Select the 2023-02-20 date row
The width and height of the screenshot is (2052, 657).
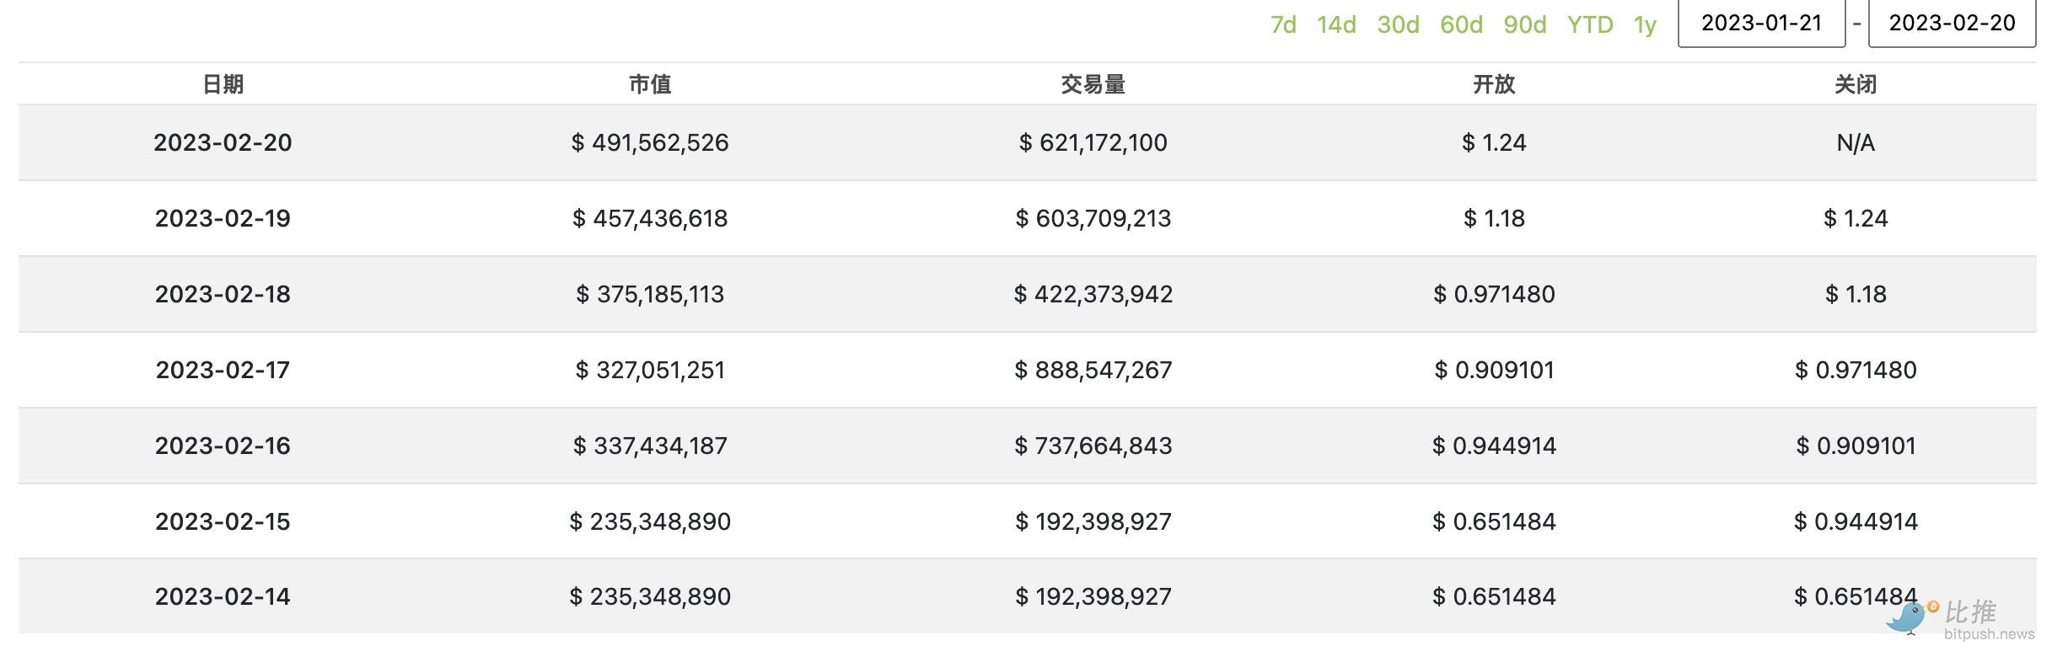223,142
